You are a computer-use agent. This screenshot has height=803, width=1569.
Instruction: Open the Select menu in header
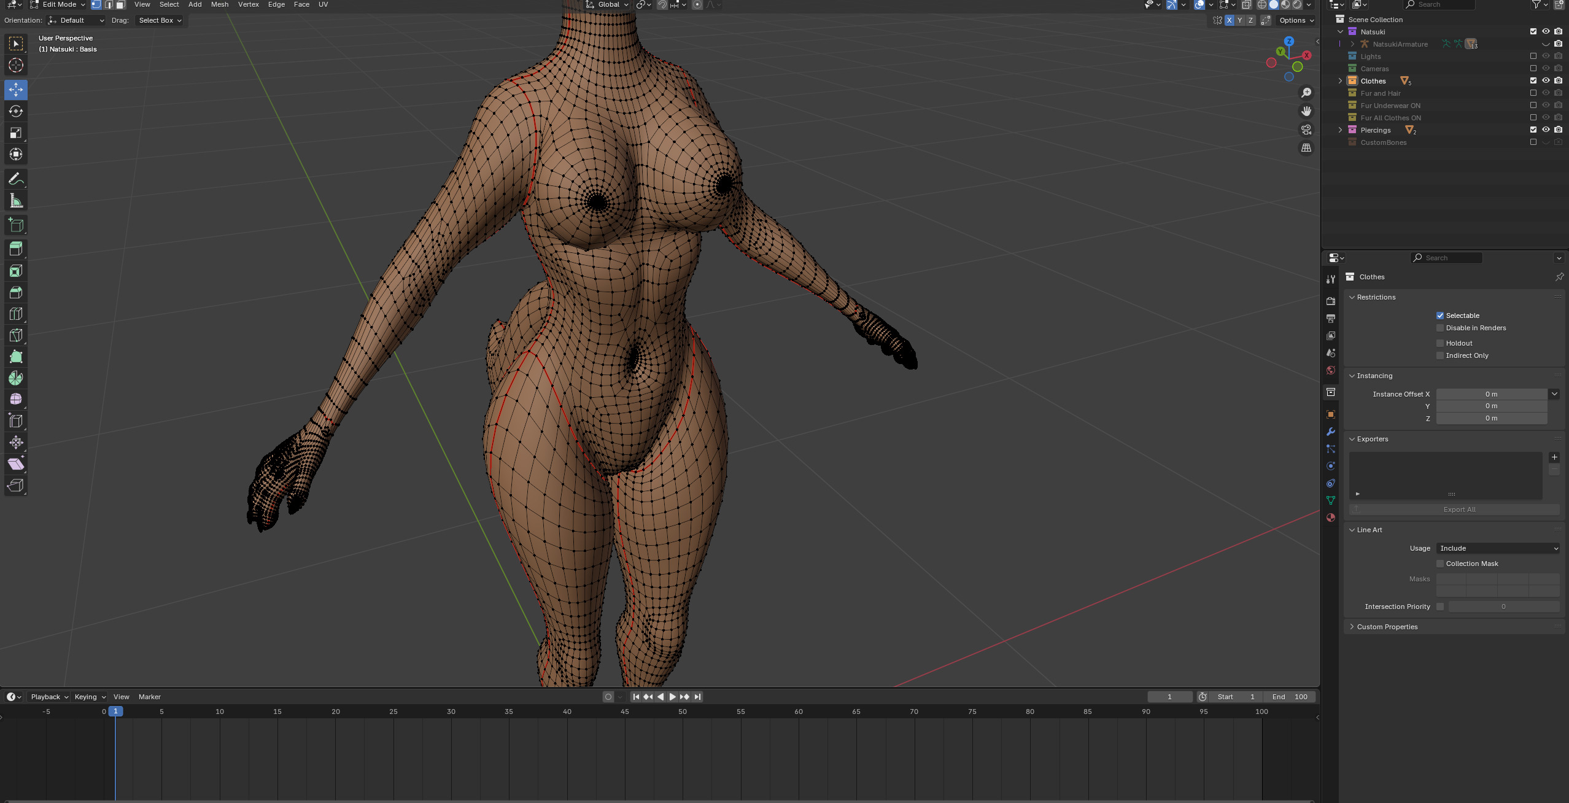(x=169, y=4)
